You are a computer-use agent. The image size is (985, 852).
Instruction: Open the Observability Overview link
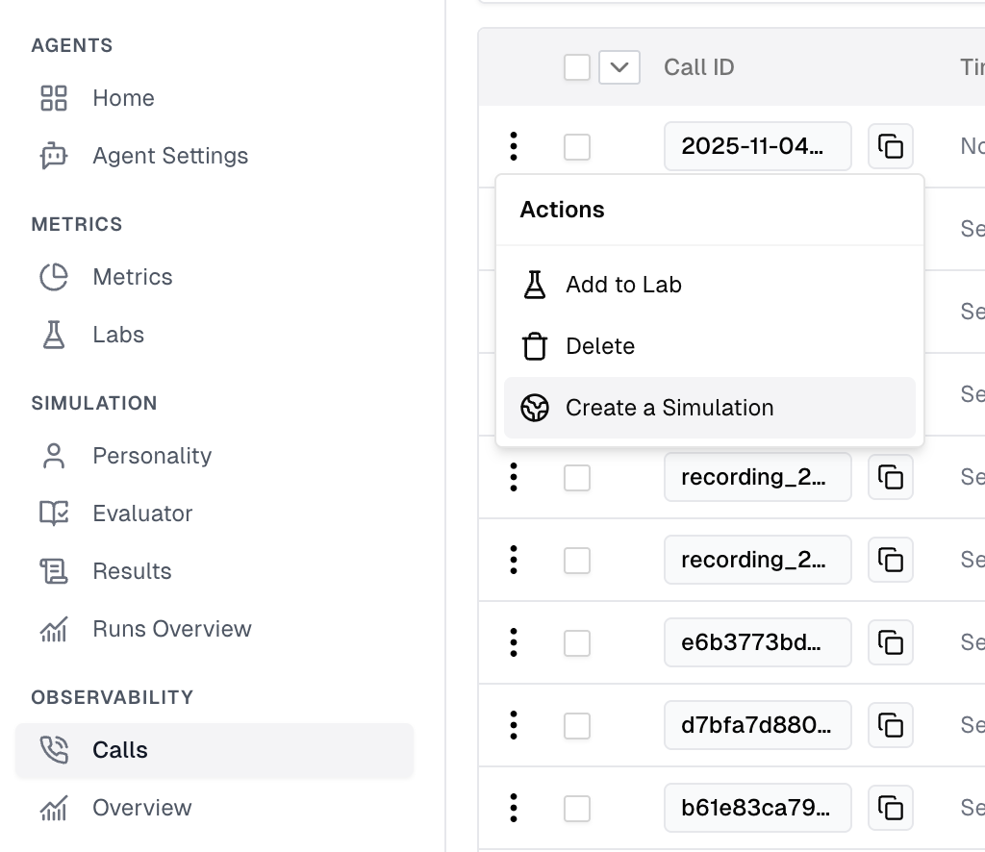[141, 808]
